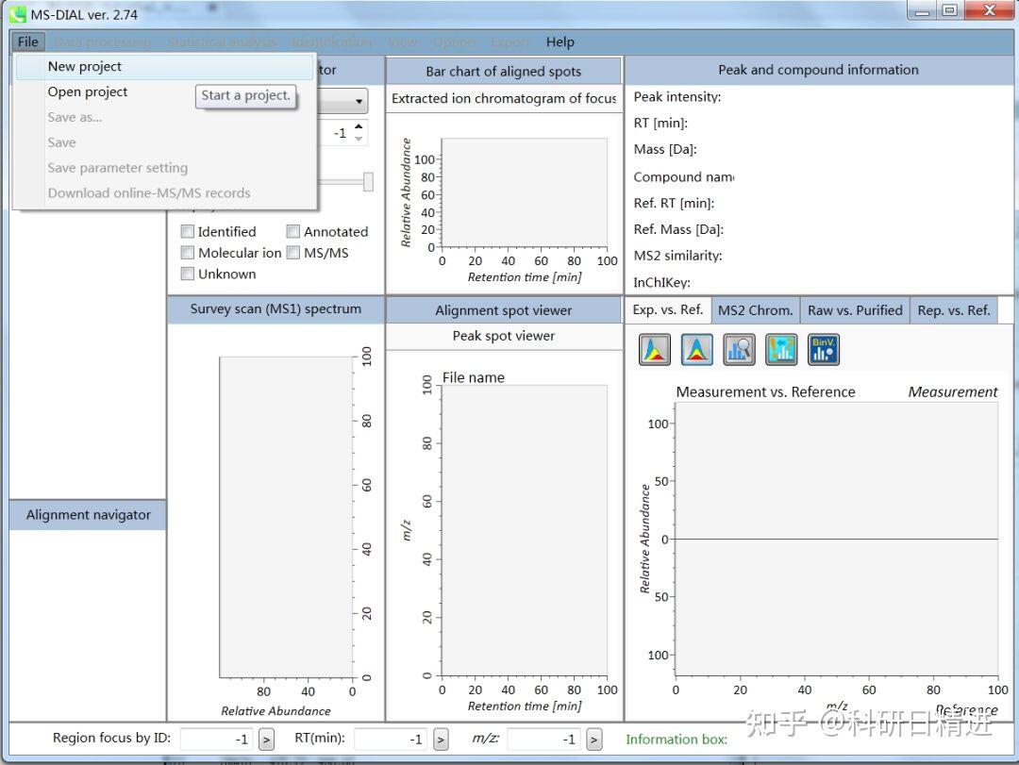Click arrow button next to RT(min) field
Screen dimensions: 1019x765
pos(441,739)
